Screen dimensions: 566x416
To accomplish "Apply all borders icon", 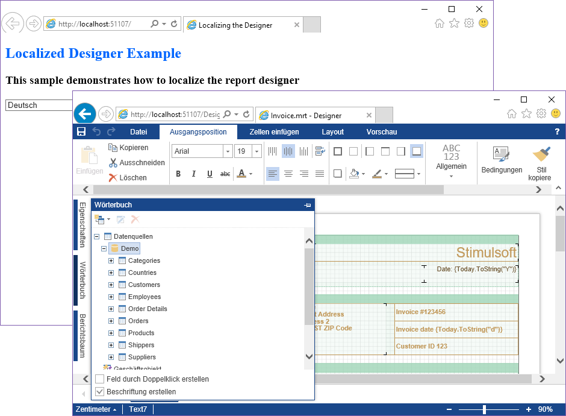I will (x=338, y=151).
